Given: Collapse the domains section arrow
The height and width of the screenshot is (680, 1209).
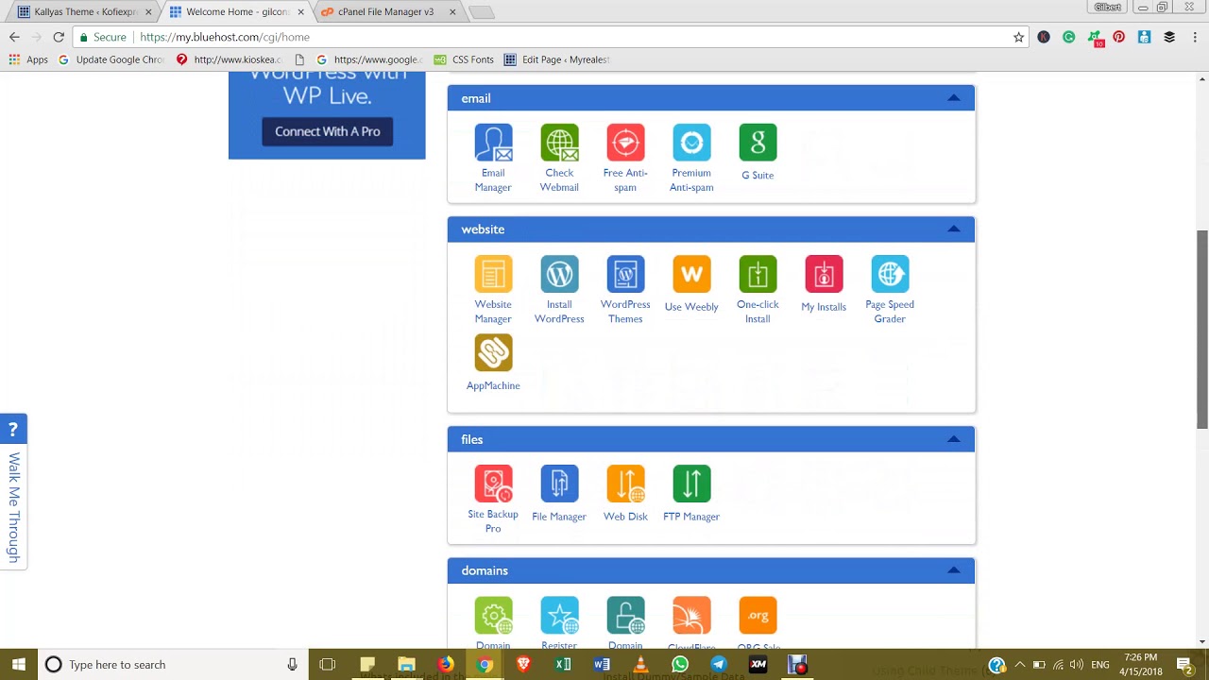Looking at the screenshot, I should [954, 570].
